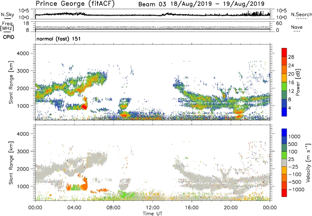Screen dimensions: 312x216
Task: Click the "Beam 03" label in header
Action: pos(152,4)
